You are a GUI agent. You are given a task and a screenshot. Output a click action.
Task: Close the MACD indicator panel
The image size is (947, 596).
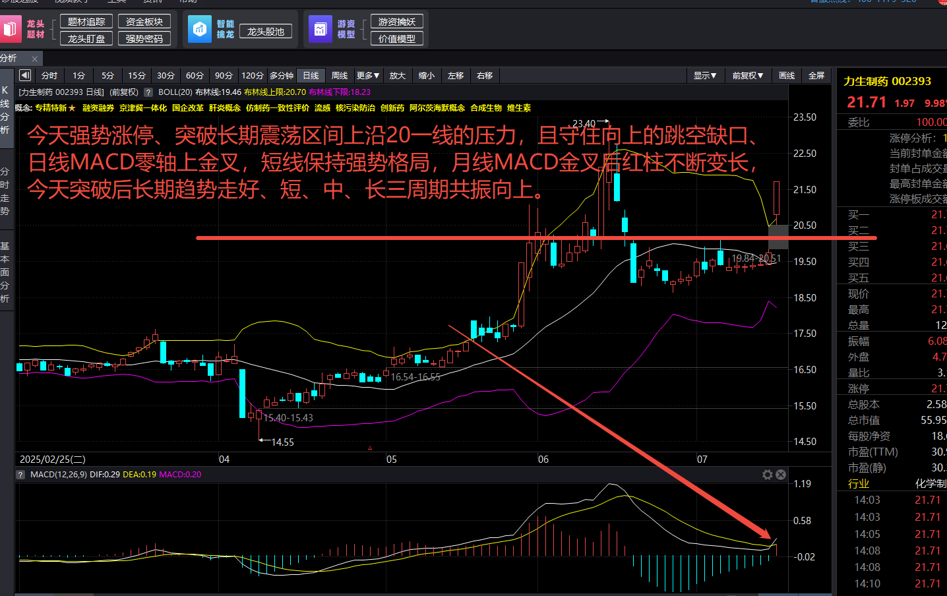pyautogui.click(x=781, y=475)
